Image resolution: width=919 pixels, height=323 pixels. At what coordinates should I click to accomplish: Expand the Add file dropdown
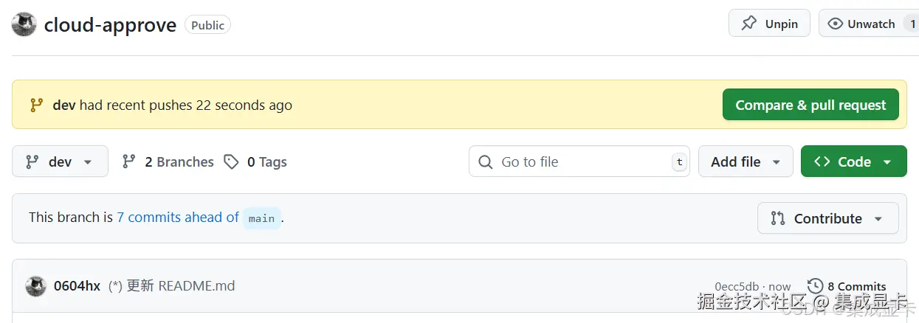pos(746,161)
